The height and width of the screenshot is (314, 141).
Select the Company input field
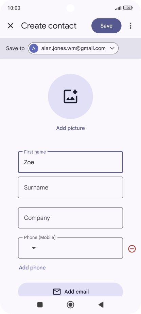(x=70, y=218)
